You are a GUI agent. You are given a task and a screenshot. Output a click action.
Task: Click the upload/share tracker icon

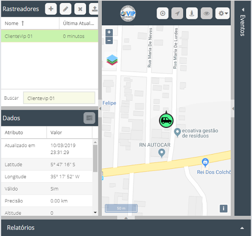click(x=94, y=9)
